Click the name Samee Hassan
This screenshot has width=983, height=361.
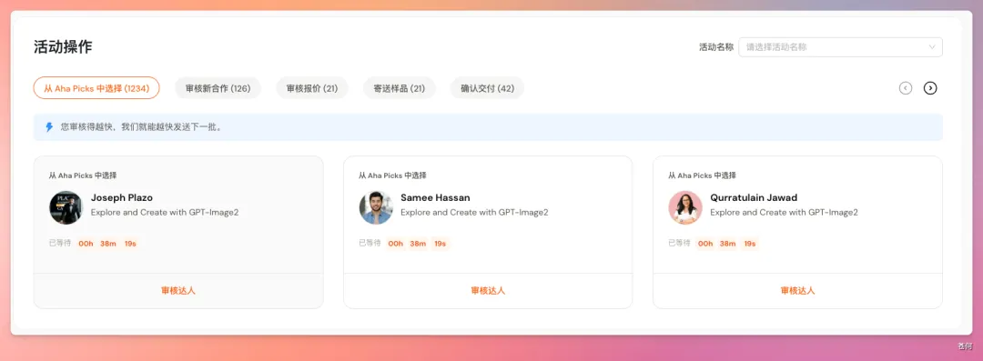click(435, 198)
